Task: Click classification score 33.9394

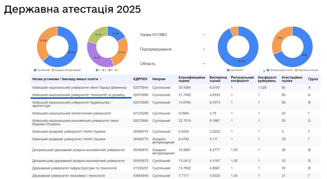Action: (x=185, y=88)
